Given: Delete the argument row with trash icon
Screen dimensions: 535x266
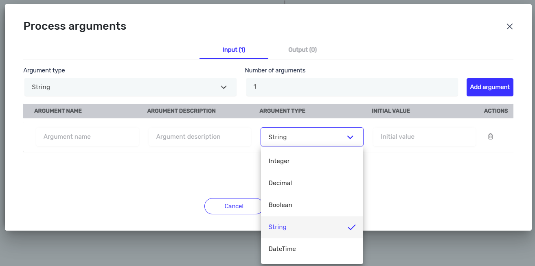Looking at the screenshot, I should coord(490,137).
